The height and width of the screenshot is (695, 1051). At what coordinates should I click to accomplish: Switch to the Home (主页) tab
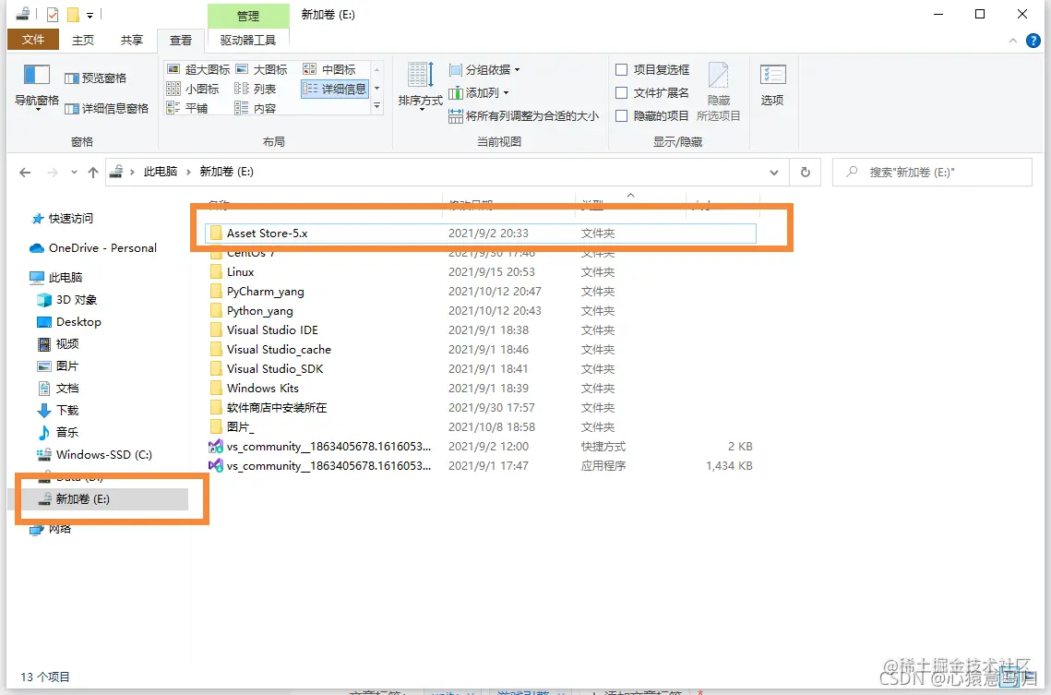pos(83,41)
